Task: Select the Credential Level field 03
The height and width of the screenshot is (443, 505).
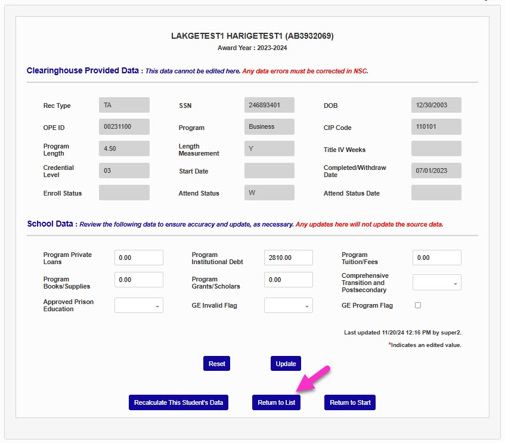Action: [125, 171]
